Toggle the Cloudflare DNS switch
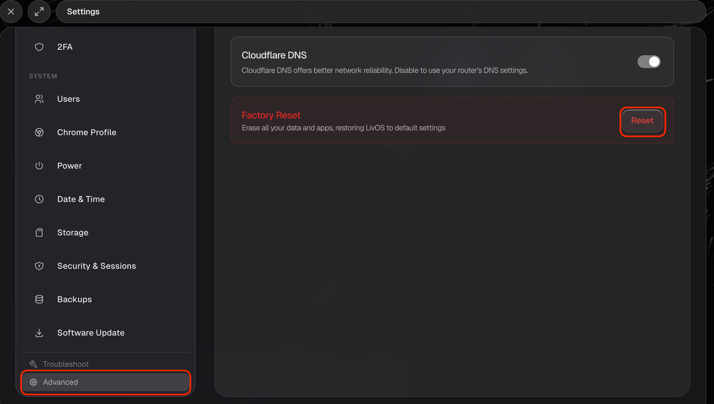 [649, 62]
